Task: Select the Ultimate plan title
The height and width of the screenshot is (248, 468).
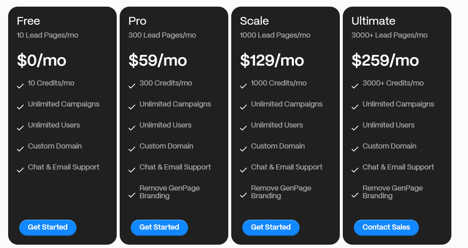Action: point(373,21)
